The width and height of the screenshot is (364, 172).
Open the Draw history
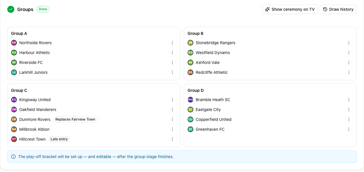tap(338, 9)
